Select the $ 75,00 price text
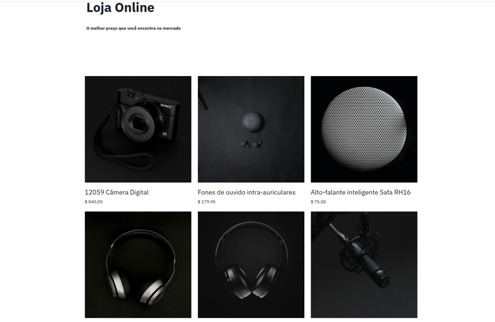 pos(318,202)
